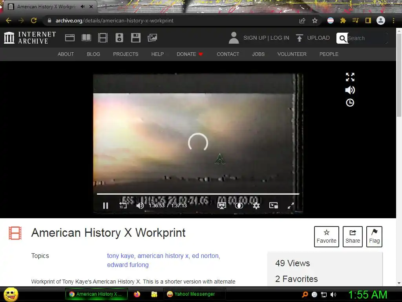Screen dimensions: 402x302
Task: Toggle the captions/contrast circle icon in player
Action: [x=239, y=205]
